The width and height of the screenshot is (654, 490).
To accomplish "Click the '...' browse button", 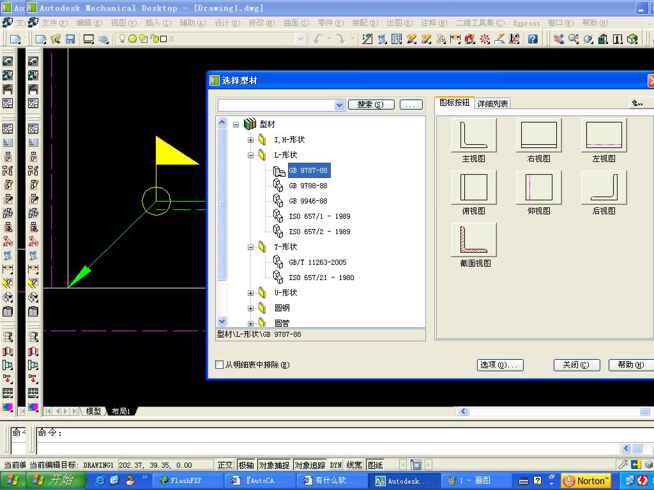I will [x=411, y=105].
